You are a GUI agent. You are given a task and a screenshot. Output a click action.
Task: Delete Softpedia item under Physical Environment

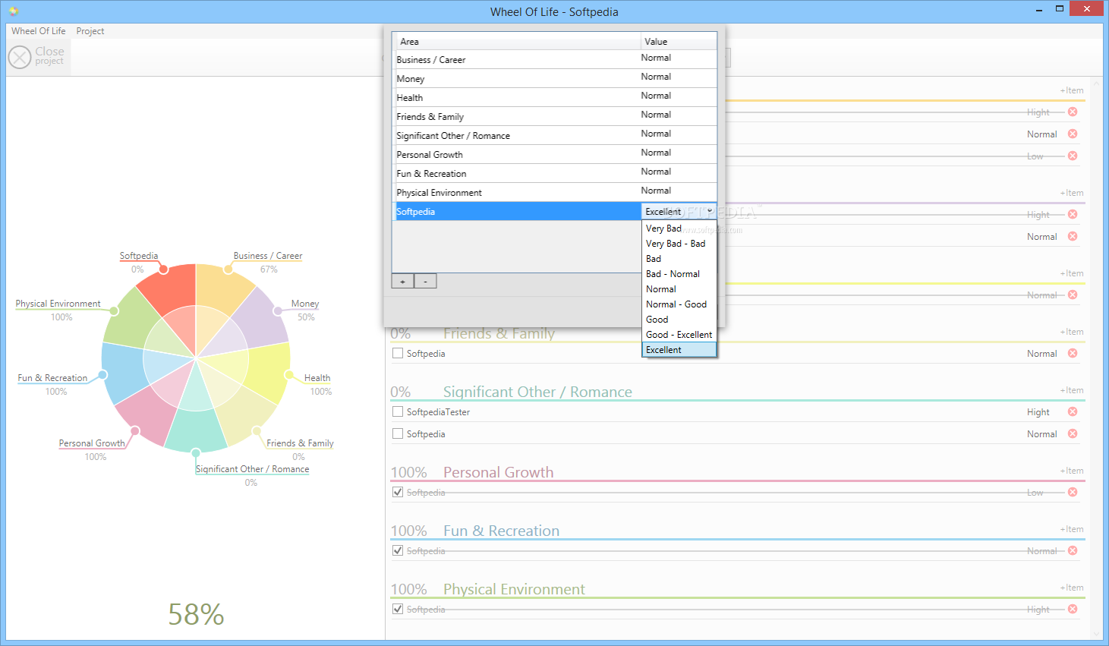coord(1073,609)
